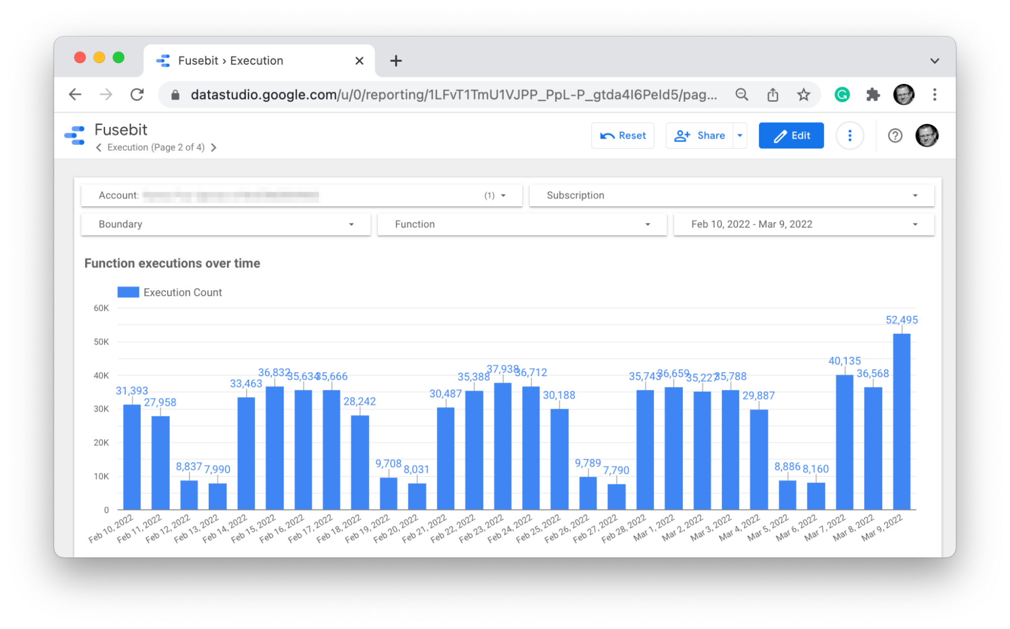Screen dimensions: 1010x629
Task: Expand the Account filter selector
Action: [507, 195]
